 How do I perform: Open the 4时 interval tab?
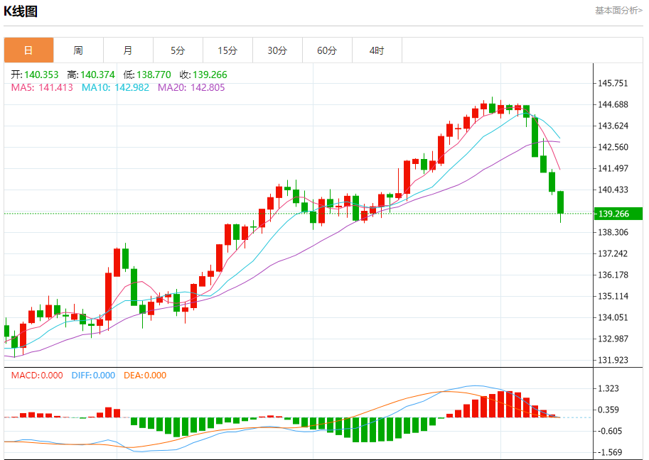(x=377, y=50)
